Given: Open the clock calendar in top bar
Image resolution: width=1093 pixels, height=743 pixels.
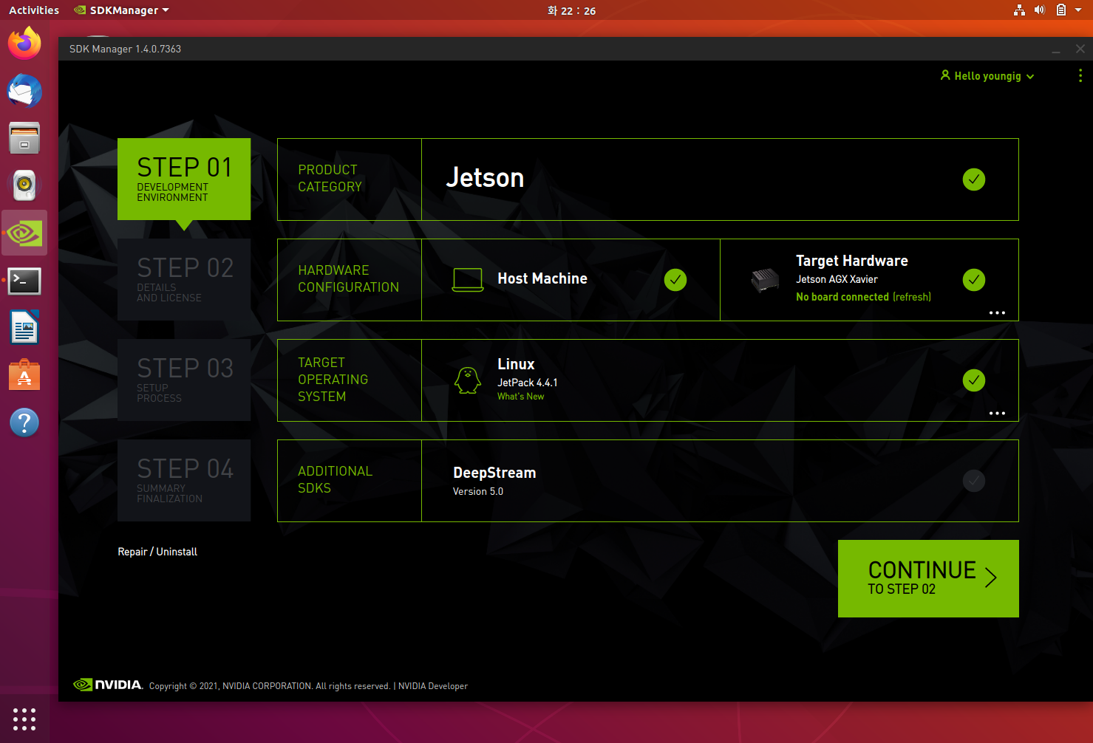Looking at the screenshot, I should (x=571, y=10).
